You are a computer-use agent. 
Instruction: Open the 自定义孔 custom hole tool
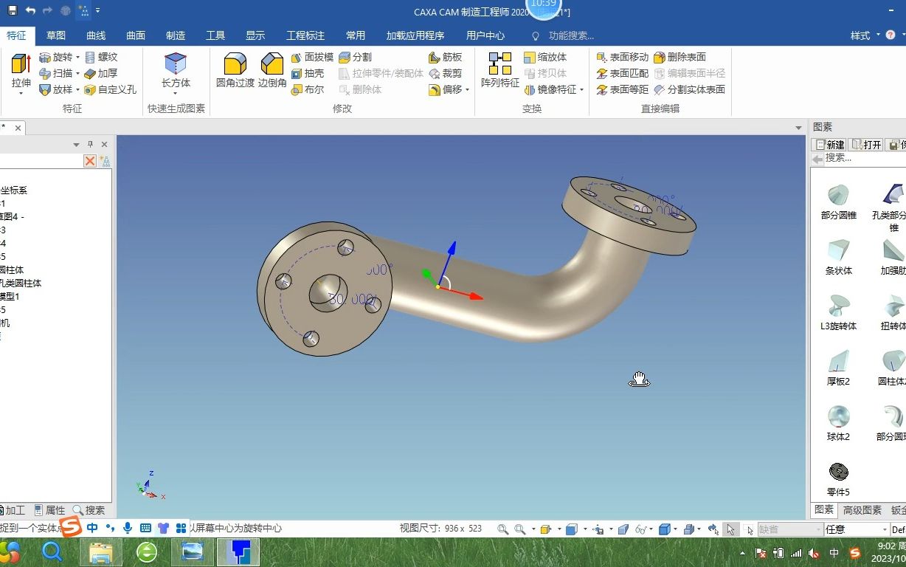(x=110, y=89)
